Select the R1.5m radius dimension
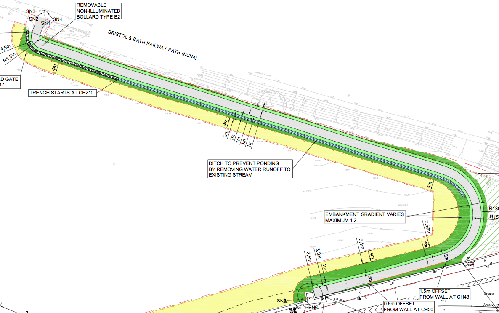 [x=9, y=58]
